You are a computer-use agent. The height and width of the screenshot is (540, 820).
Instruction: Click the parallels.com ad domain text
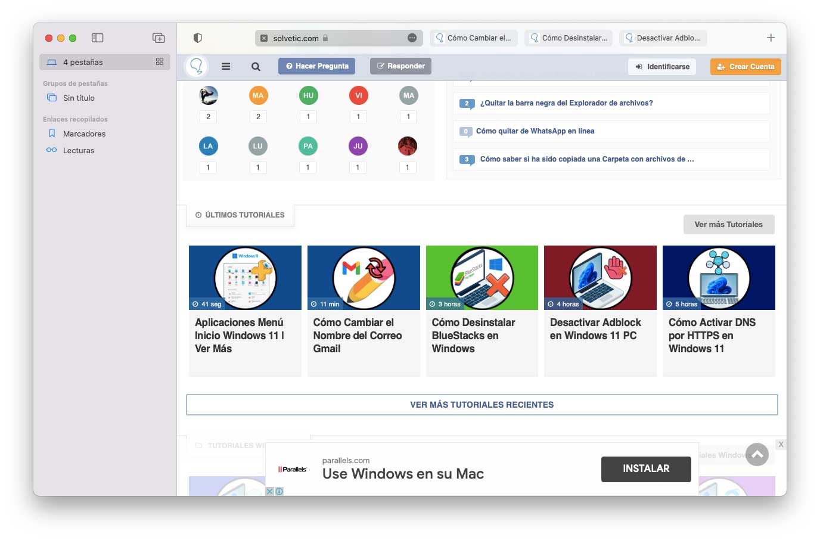pyautogui.click(x=346, y=461)
